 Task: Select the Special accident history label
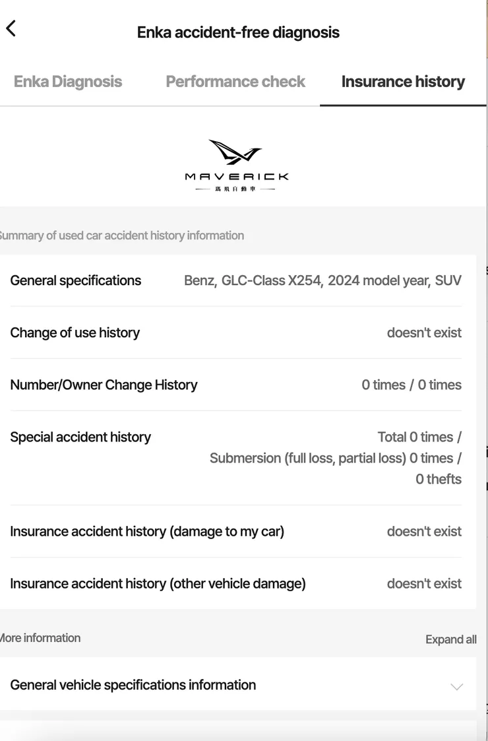(x=80, y=437)
